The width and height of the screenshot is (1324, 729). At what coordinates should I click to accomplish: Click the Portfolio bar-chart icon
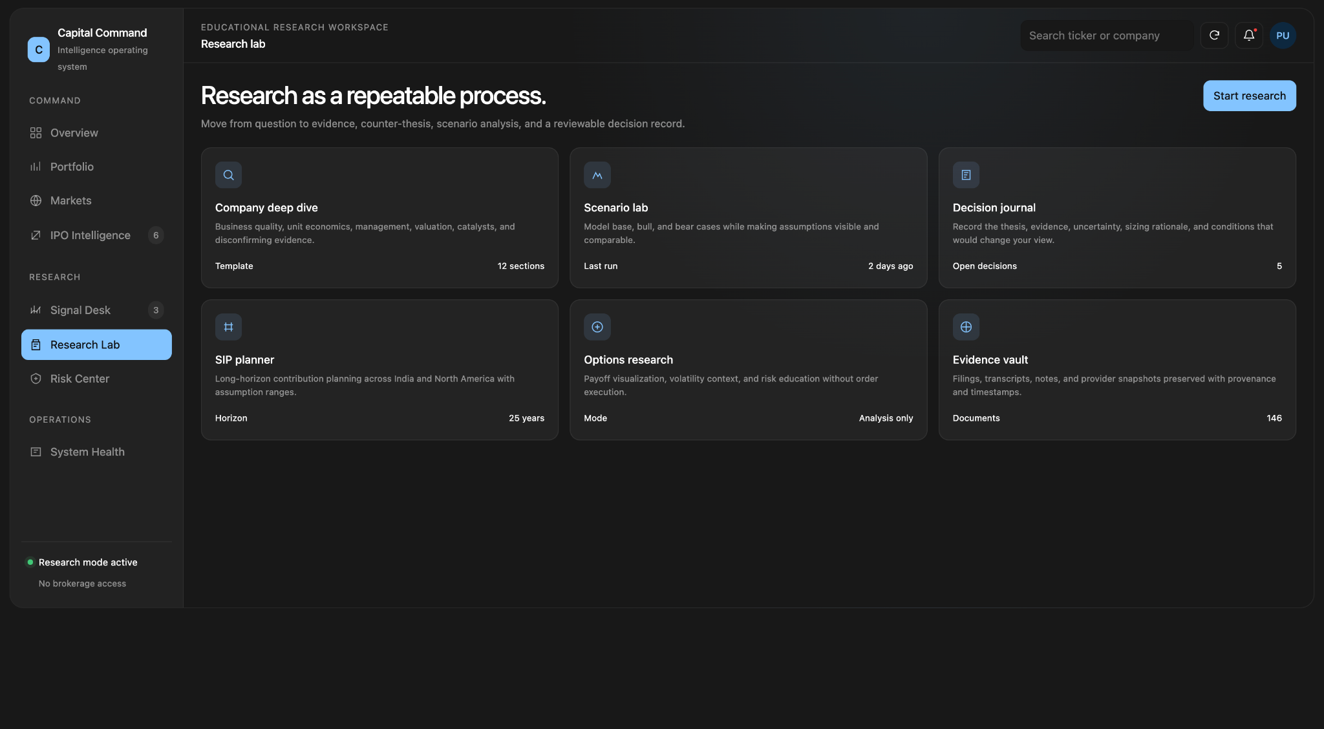pyautogui.click(x=36, y=167)
